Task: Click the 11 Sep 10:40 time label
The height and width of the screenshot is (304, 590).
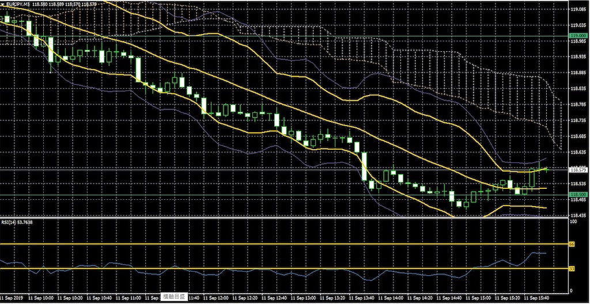Action: point(100,298)
